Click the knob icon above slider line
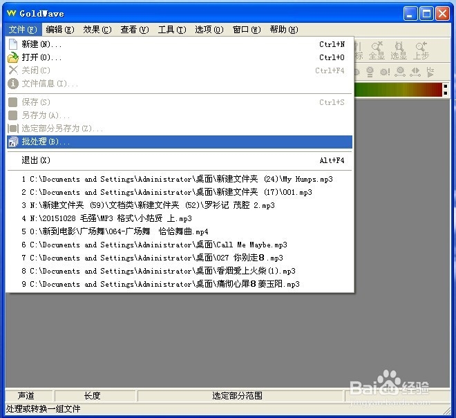The height and width of the screenshot is (418, 456). click(400, 72)
